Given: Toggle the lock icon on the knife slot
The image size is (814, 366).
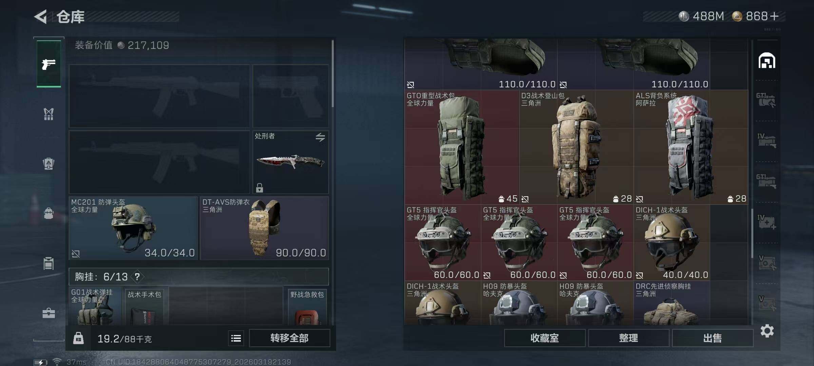Looking at the screenshot, I should 259,187.
